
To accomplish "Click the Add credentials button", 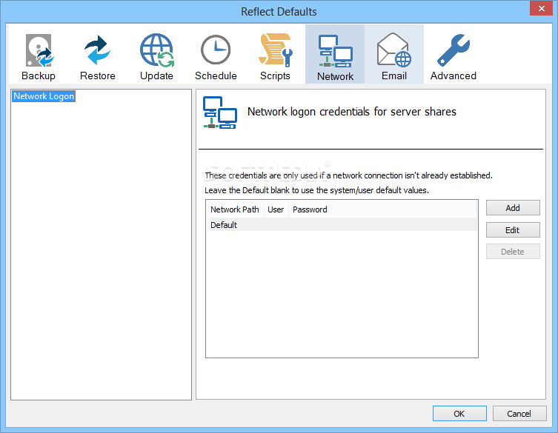I will tap(513, 208).
